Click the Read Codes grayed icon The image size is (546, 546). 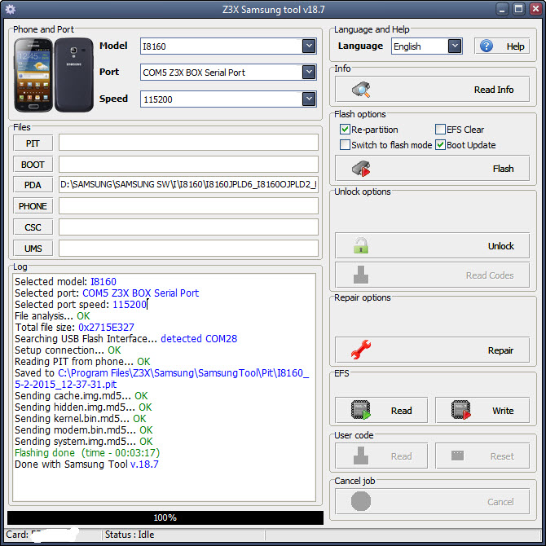pyautogui.click(x=361, y=275)
